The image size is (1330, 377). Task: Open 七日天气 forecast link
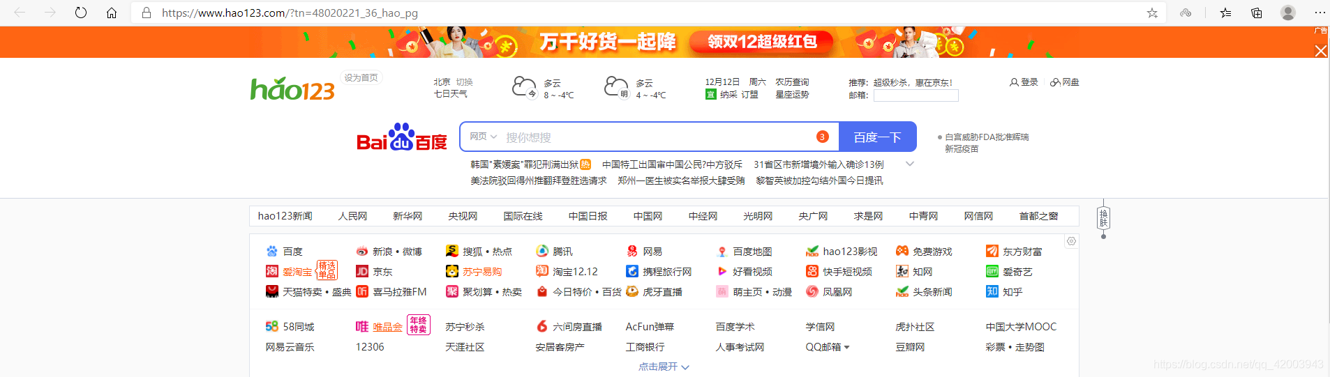tap(451, 94)
